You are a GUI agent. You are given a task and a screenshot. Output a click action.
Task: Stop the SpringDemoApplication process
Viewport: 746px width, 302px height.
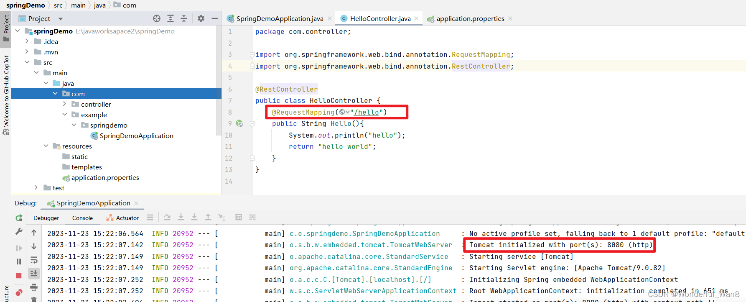pyautogui.click(x=19, y=276)
